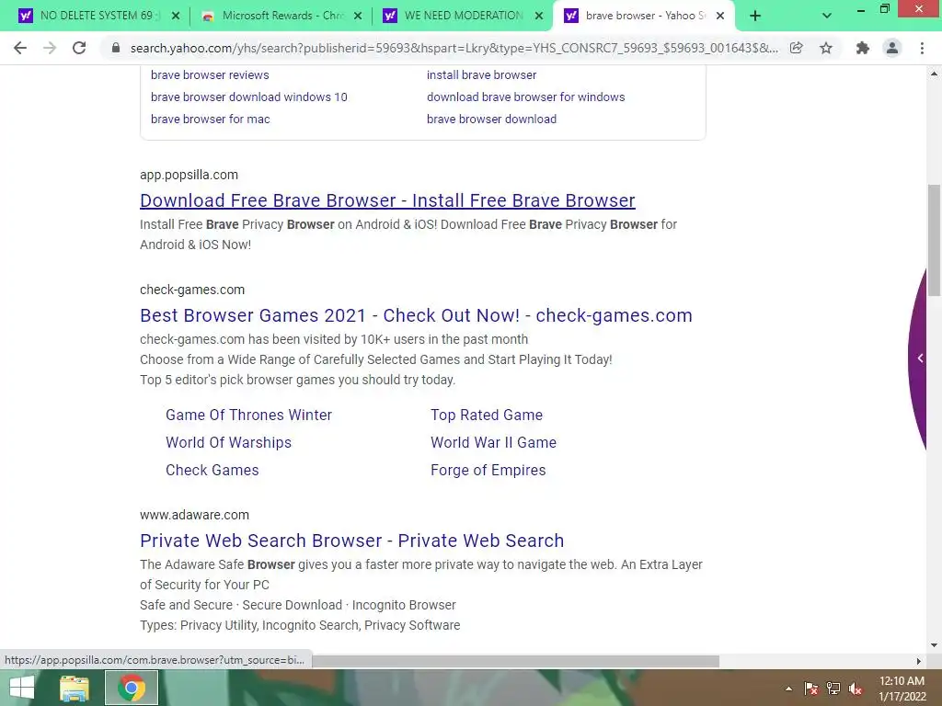
Task: Expand the purple side panel arrow
Action: tap(920, 359)
